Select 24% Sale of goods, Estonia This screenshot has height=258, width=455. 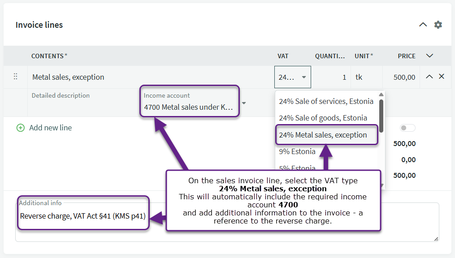click(x=323, y=118)
